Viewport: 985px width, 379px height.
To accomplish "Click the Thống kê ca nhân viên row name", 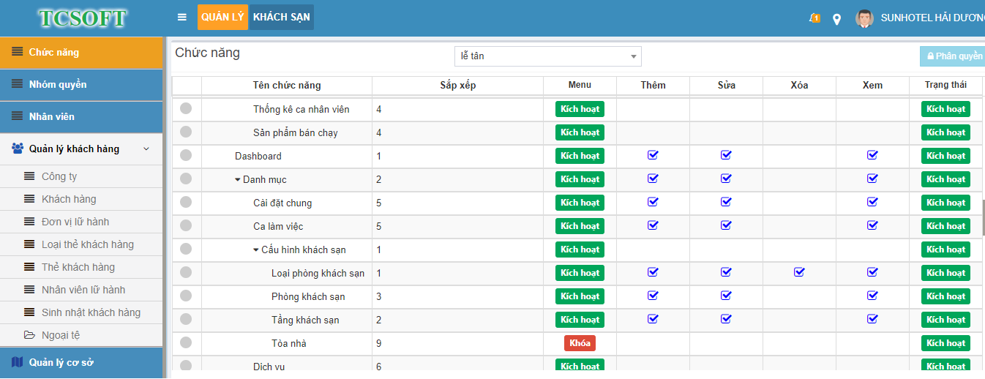I will (x=302, y=109).
